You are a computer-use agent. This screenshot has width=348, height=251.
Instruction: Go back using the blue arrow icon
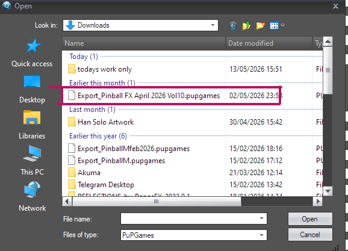coord(233,26)
